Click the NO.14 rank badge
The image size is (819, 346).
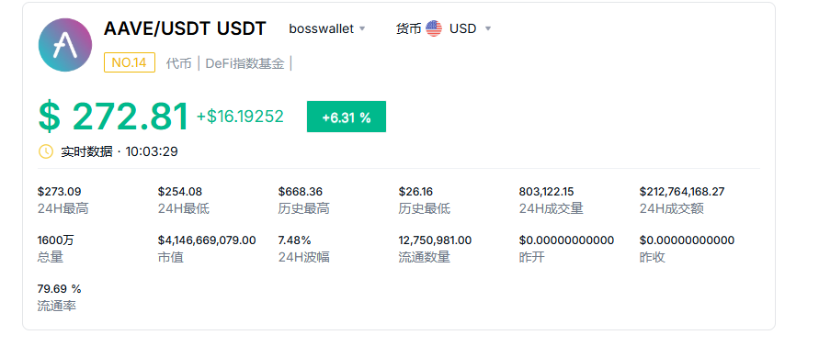(x=130, y=63)
